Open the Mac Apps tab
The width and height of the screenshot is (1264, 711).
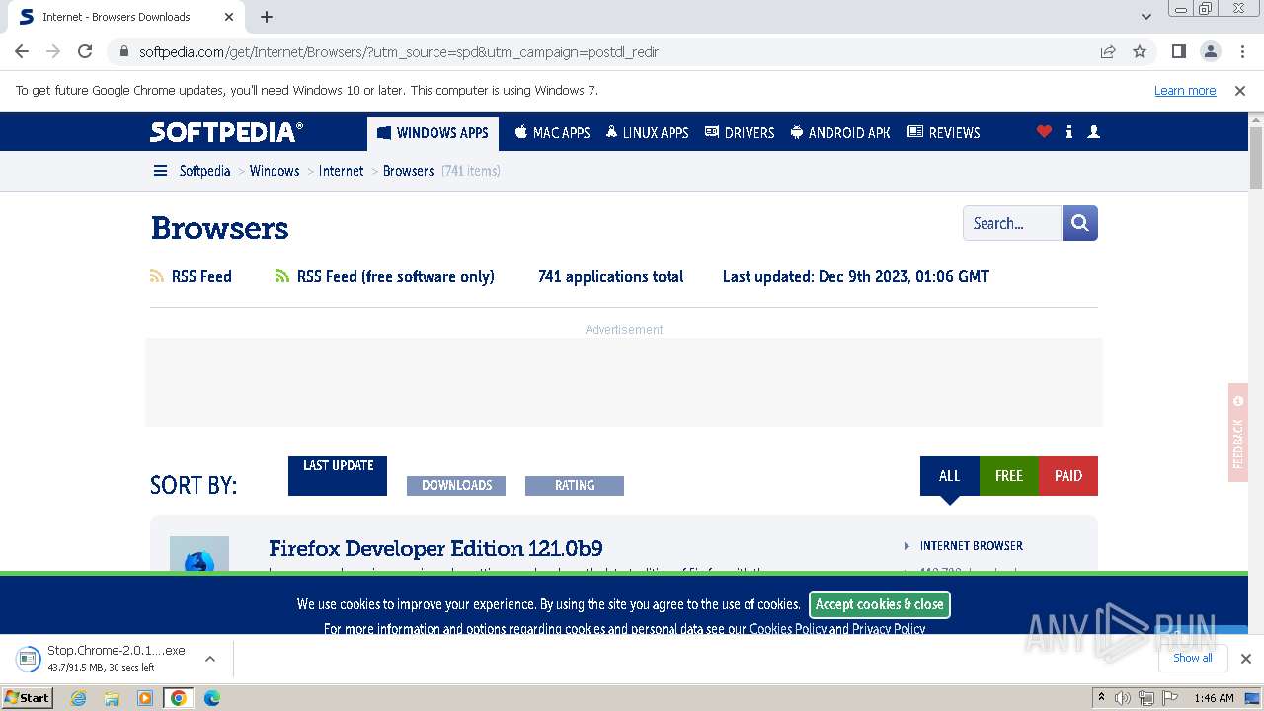tap(552, 132)
